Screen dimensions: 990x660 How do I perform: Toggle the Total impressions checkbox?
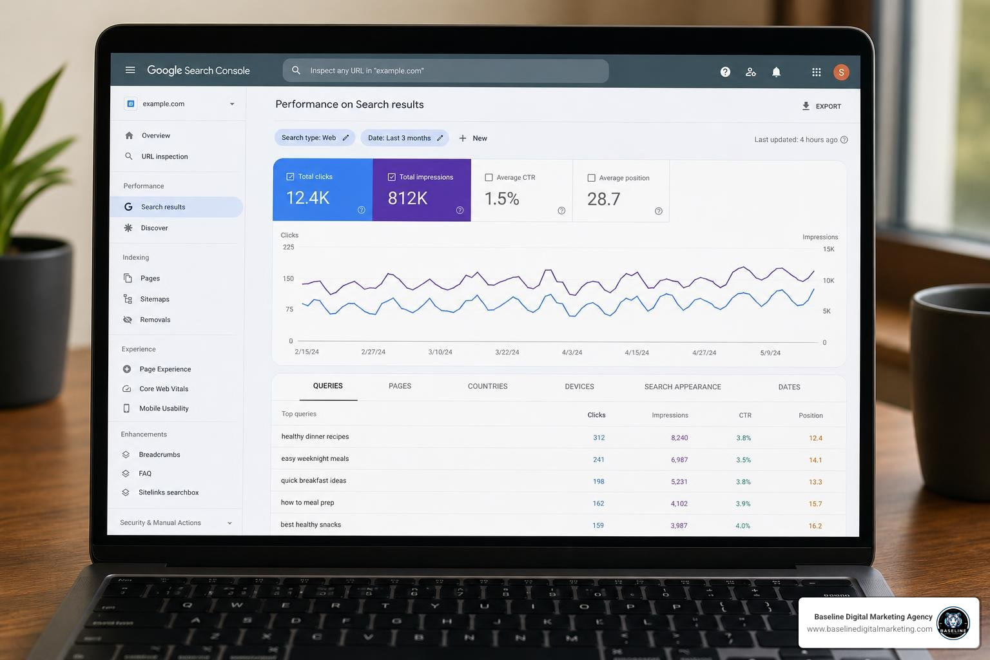click(x=391, y=177)
